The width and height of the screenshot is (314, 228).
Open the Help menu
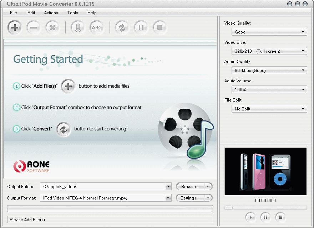point(92,13)
